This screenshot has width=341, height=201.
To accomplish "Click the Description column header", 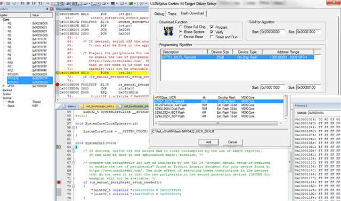I will click(x=184, y=52).
